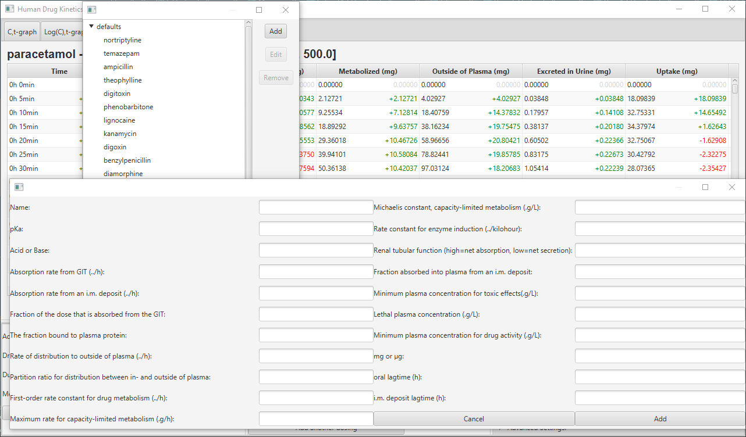Select theophylline from the defaults list
This screenshot has height=437, width=746.
click(122, 80)
